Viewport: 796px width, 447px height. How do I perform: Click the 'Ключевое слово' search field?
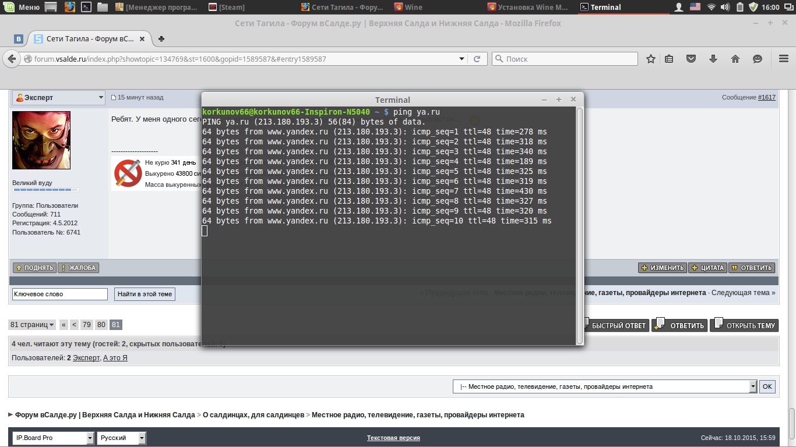pos(60,294)
